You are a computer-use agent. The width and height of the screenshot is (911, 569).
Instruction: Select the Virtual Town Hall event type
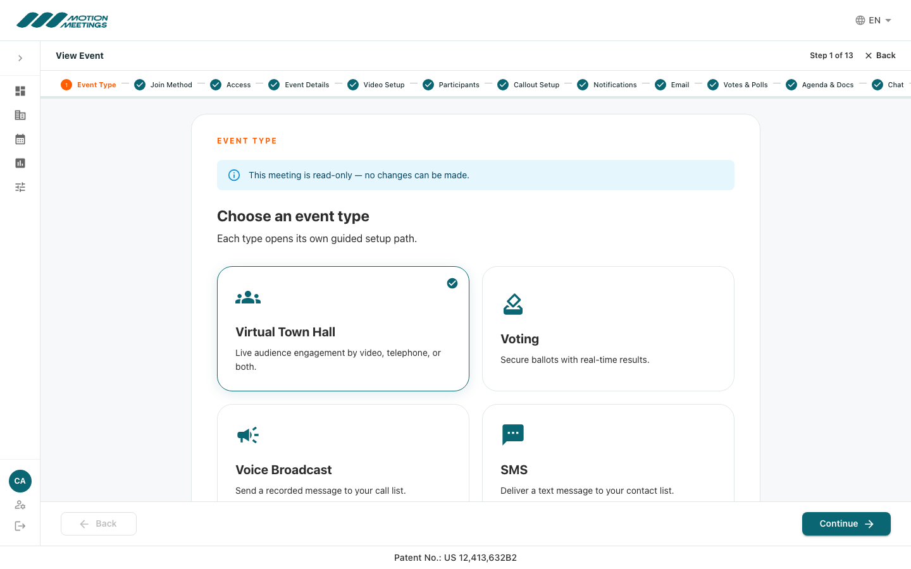coord(343,329)
